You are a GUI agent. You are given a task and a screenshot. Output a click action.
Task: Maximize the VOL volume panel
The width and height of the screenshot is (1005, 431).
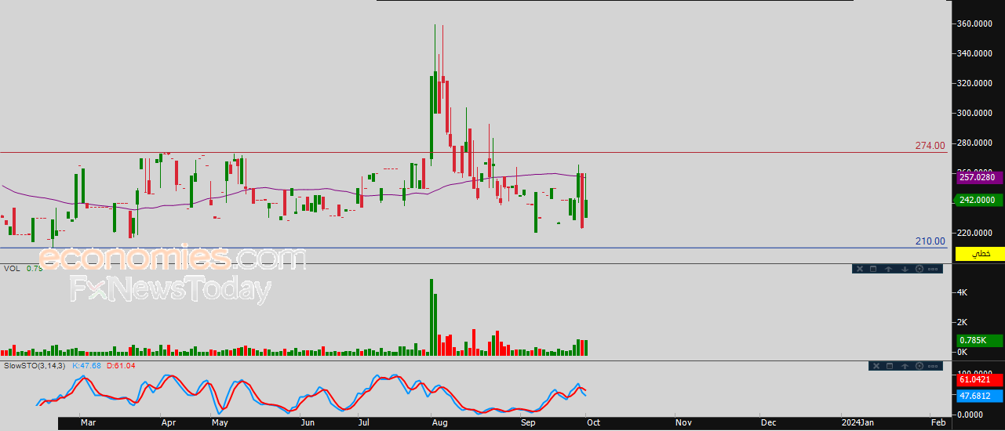(x=873, y=269)
